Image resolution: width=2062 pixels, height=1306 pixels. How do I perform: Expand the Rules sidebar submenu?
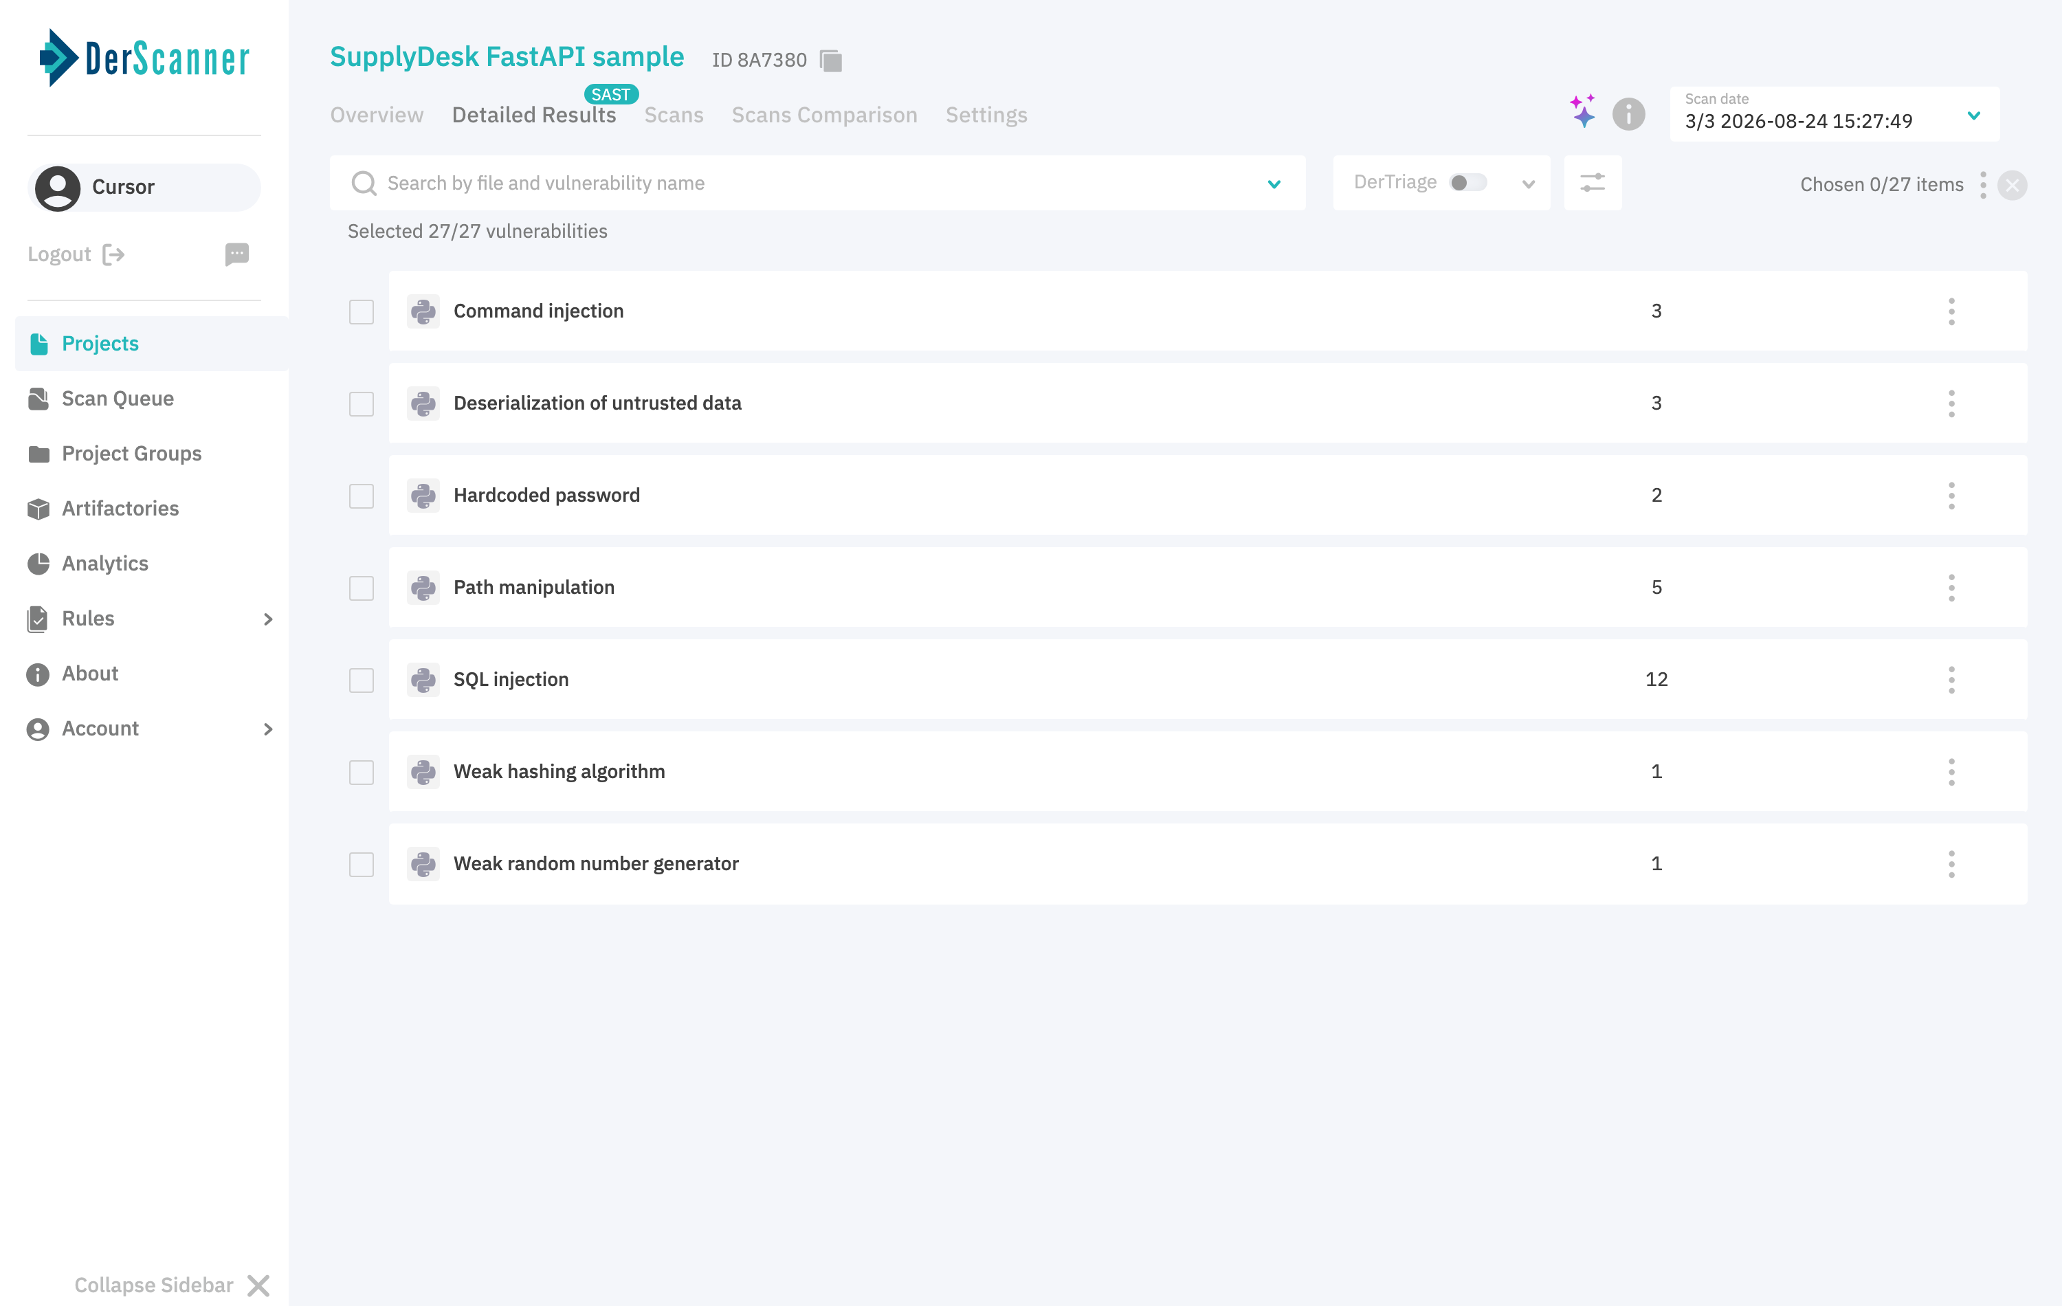[268, 619]
